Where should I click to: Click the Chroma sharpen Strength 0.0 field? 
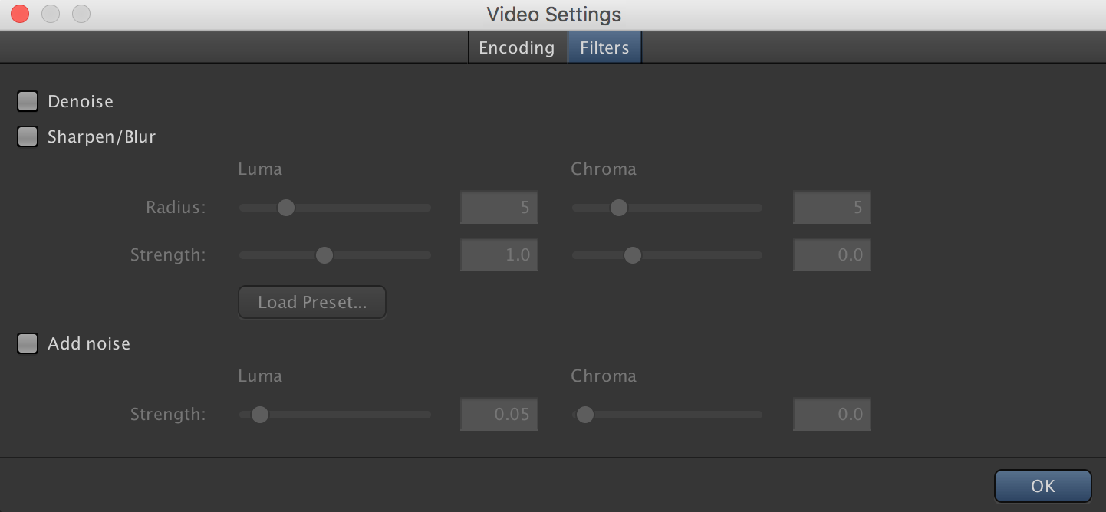[x=832, y=255]
